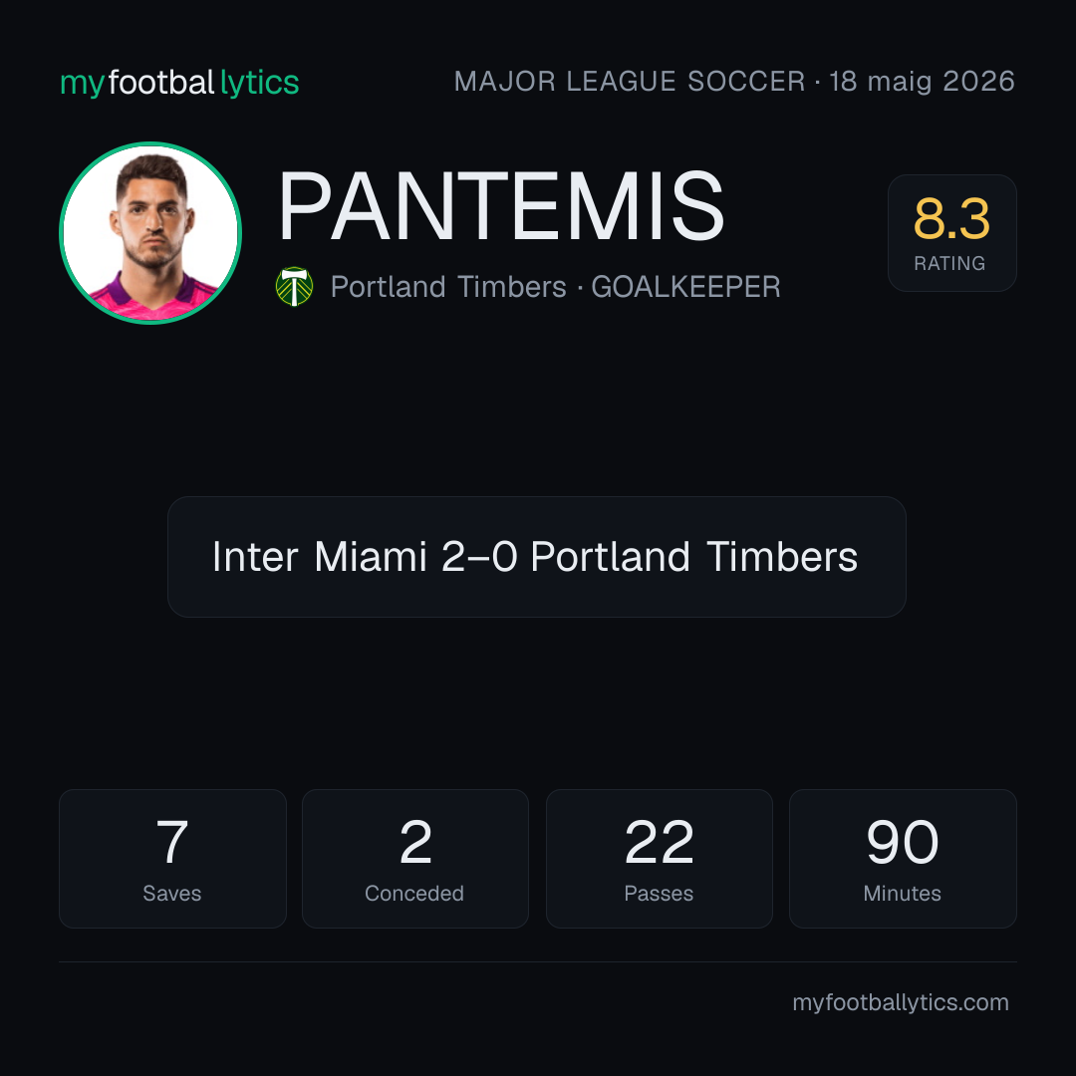Click the Conceded stat card showing 2
Screen dimensions: 1076x1076
[415, 859]
